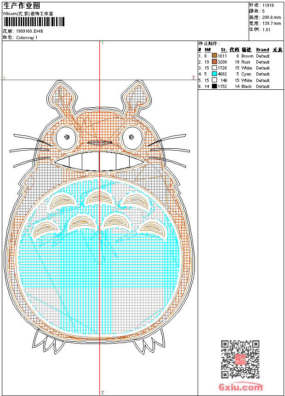Click Totoro's right eye in the design
Viewport: 285px width, 396px height.
tap(133, 136)
